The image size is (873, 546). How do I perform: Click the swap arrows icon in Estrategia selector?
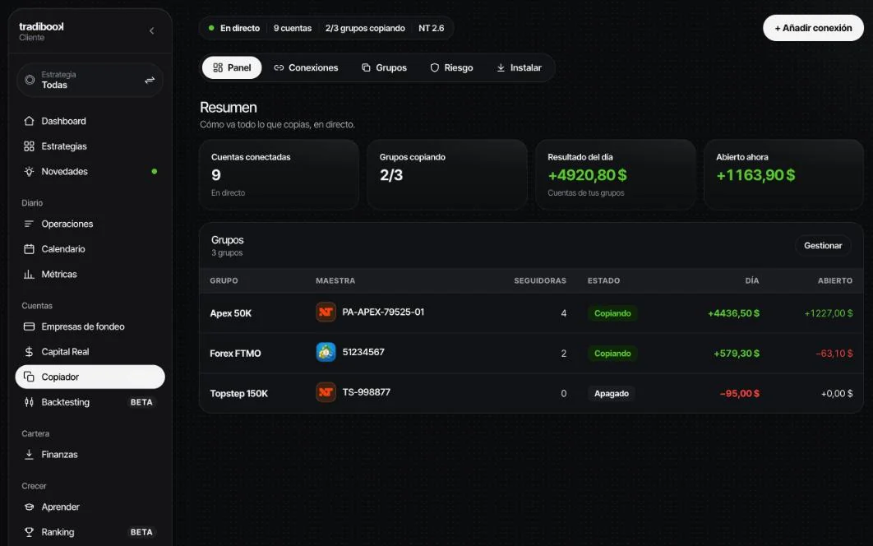tap(150, 81)
